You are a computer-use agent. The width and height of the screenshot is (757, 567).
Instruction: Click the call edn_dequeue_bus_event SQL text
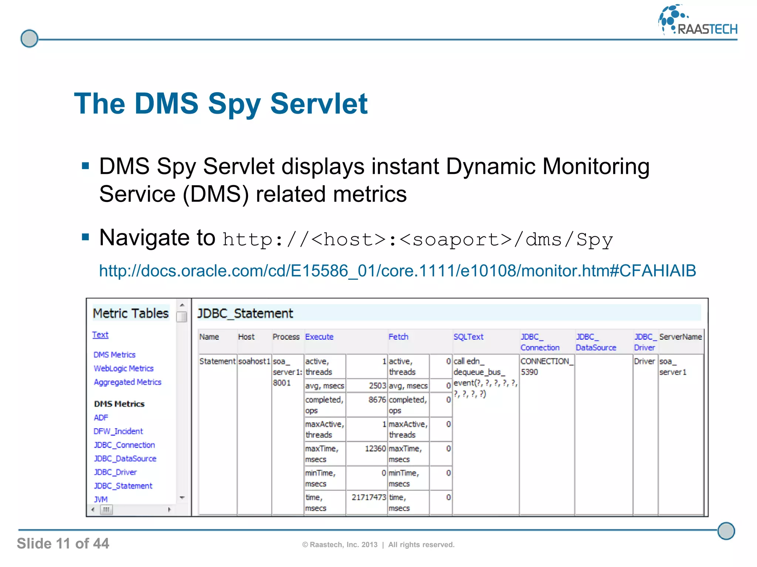[485, 377]
